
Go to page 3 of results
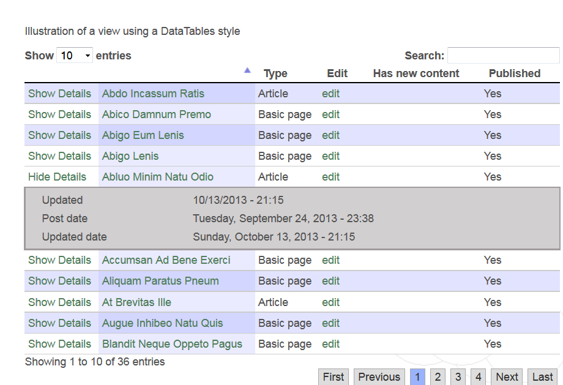pos(458,376)
